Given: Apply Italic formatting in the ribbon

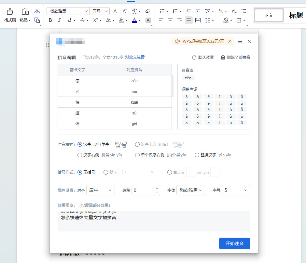Looking at the screenshot, I should click(59, 20).
